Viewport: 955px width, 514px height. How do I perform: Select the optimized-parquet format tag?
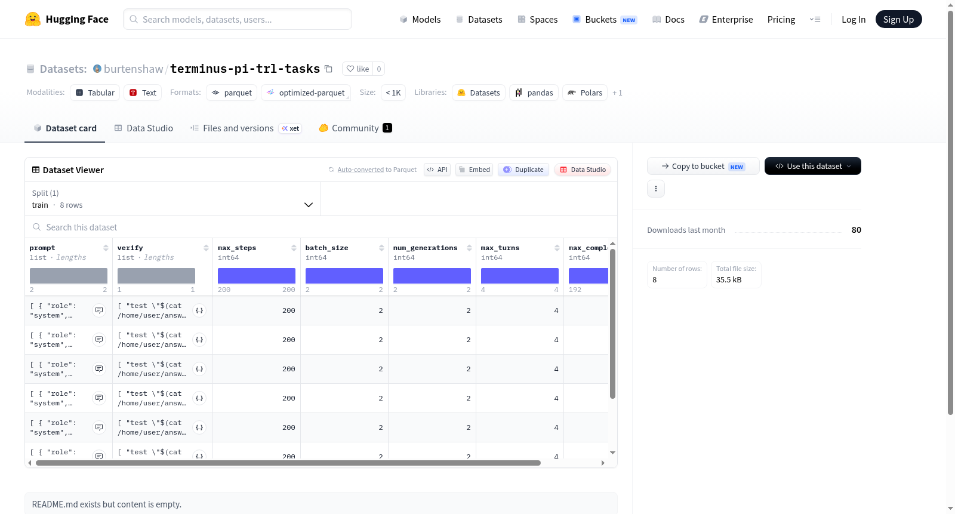[x=306, y=93]
